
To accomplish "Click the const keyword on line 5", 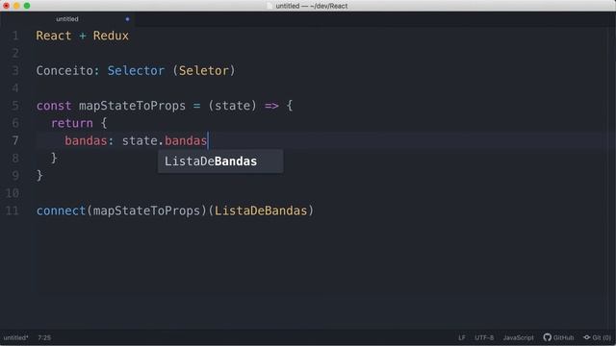I will (54, 106).
